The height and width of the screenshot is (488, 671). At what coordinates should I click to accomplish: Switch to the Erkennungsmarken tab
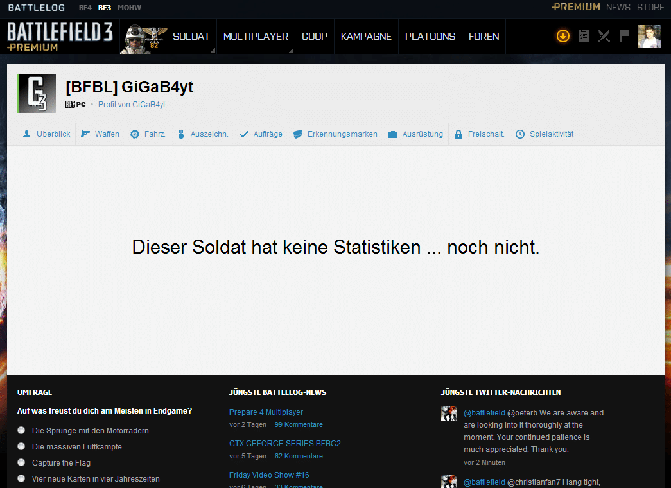coord(335,134)
